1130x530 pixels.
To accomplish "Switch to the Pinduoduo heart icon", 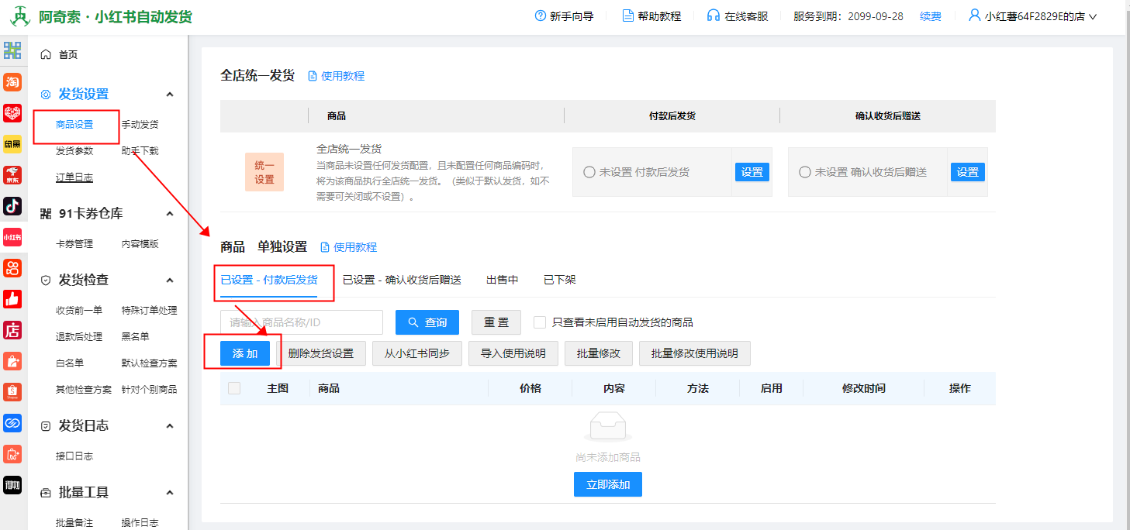I will 12,113.
